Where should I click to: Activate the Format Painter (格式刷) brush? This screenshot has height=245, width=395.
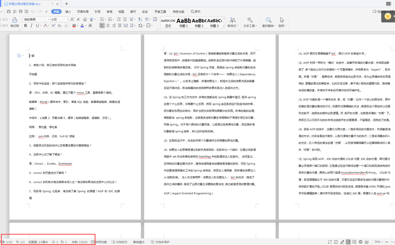15,22
